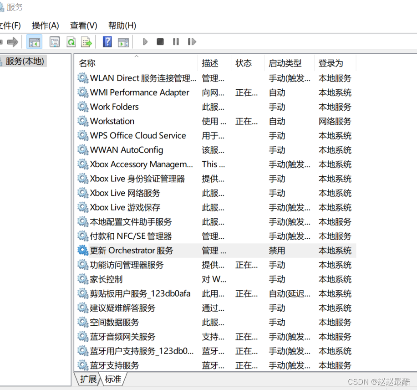Select 服务(本地) in the left tree
This screenshot has width=417, height=390.
tap(25, 61)
